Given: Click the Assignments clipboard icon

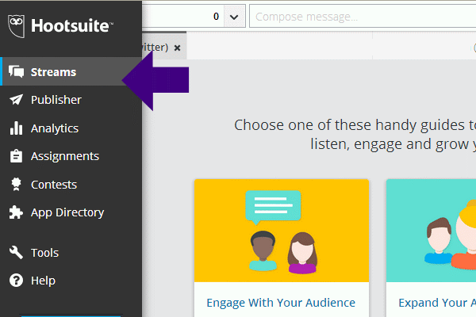Looking at the screenshot, I should click(16, 156).
